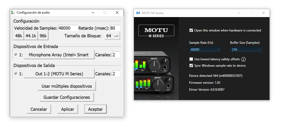Open the Buffer Size (Samples) dropdown

click(x=246, y=50)
